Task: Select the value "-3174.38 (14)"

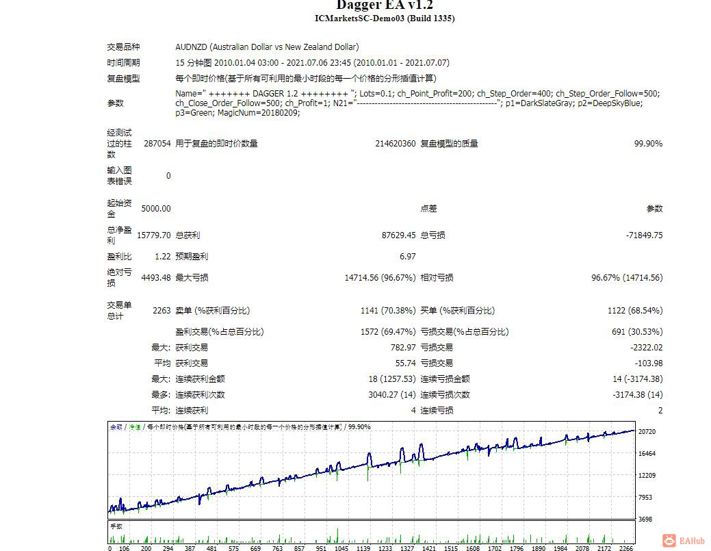Action: click(637, 394)
